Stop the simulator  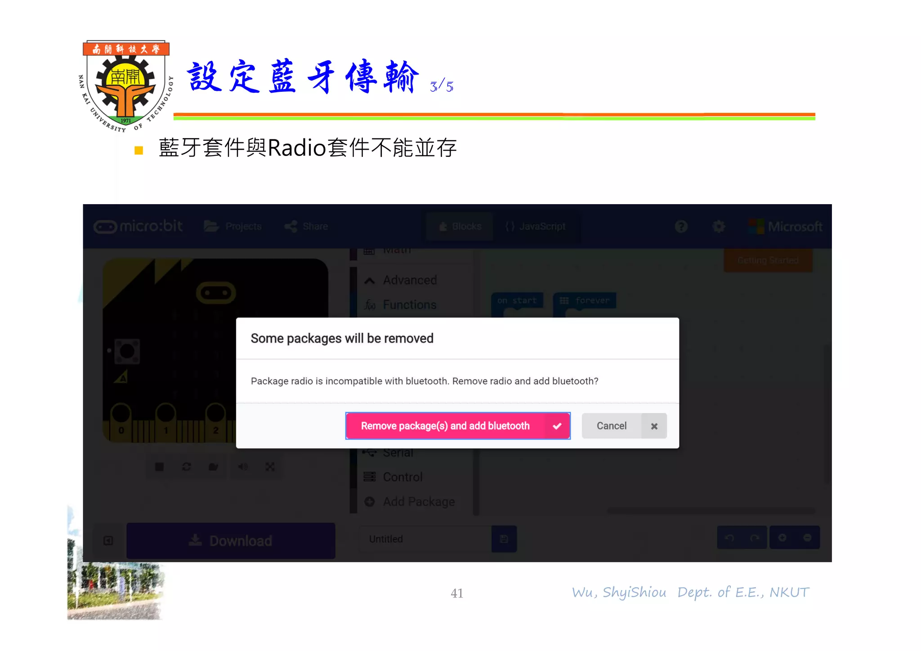tap(159, 467)
